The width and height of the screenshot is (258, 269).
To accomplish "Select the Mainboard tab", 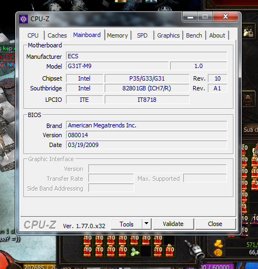I will pos(87,35).
